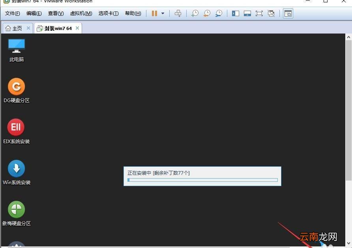Select the DG硬盘分区 desktop icon
This screenshot has height=248, width=352.
(17, 91)
